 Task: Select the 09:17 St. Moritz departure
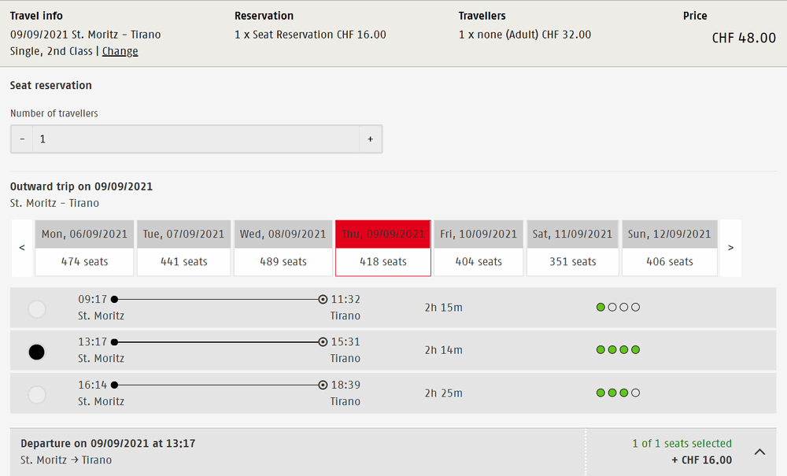[x=36, y=309]
